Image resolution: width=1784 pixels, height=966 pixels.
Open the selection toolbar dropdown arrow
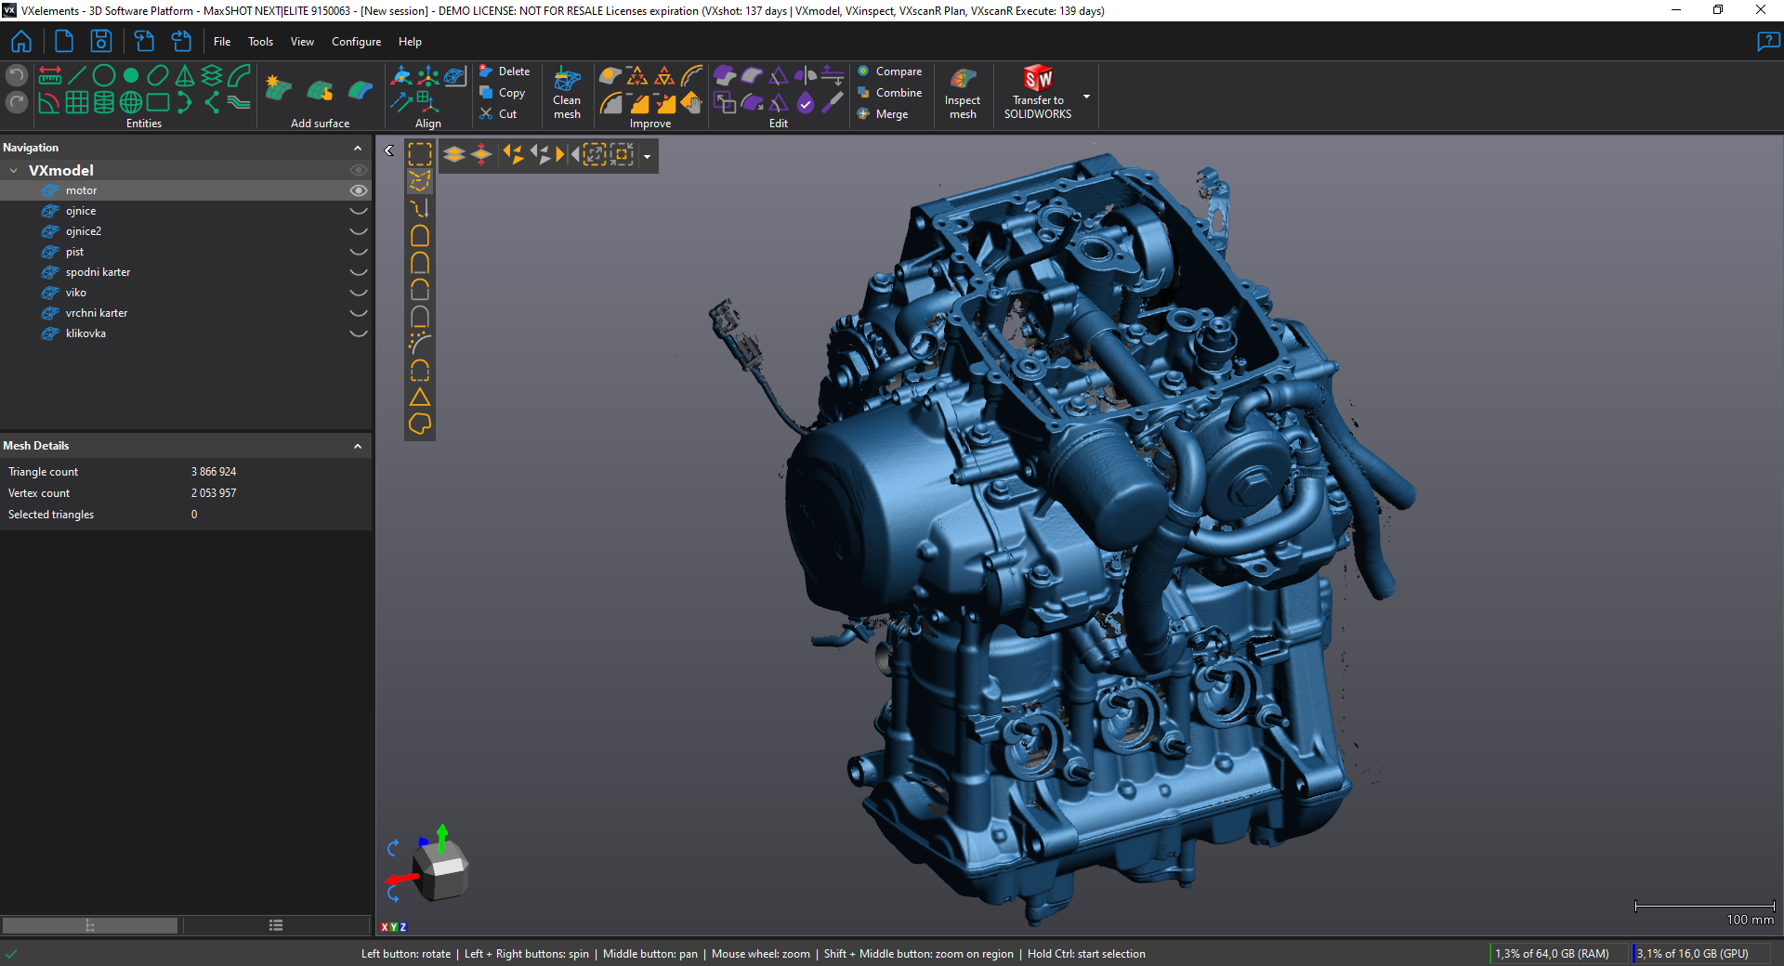(648, 156)
